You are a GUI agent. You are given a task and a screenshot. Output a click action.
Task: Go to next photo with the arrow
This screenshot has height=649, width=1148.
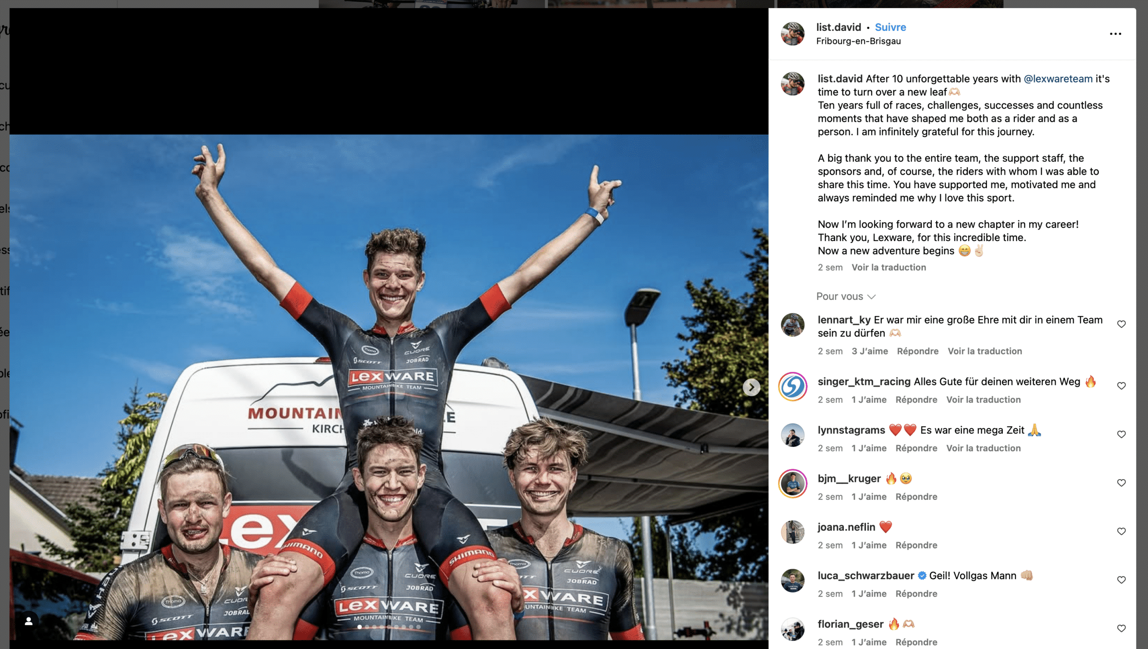(751, 387)
